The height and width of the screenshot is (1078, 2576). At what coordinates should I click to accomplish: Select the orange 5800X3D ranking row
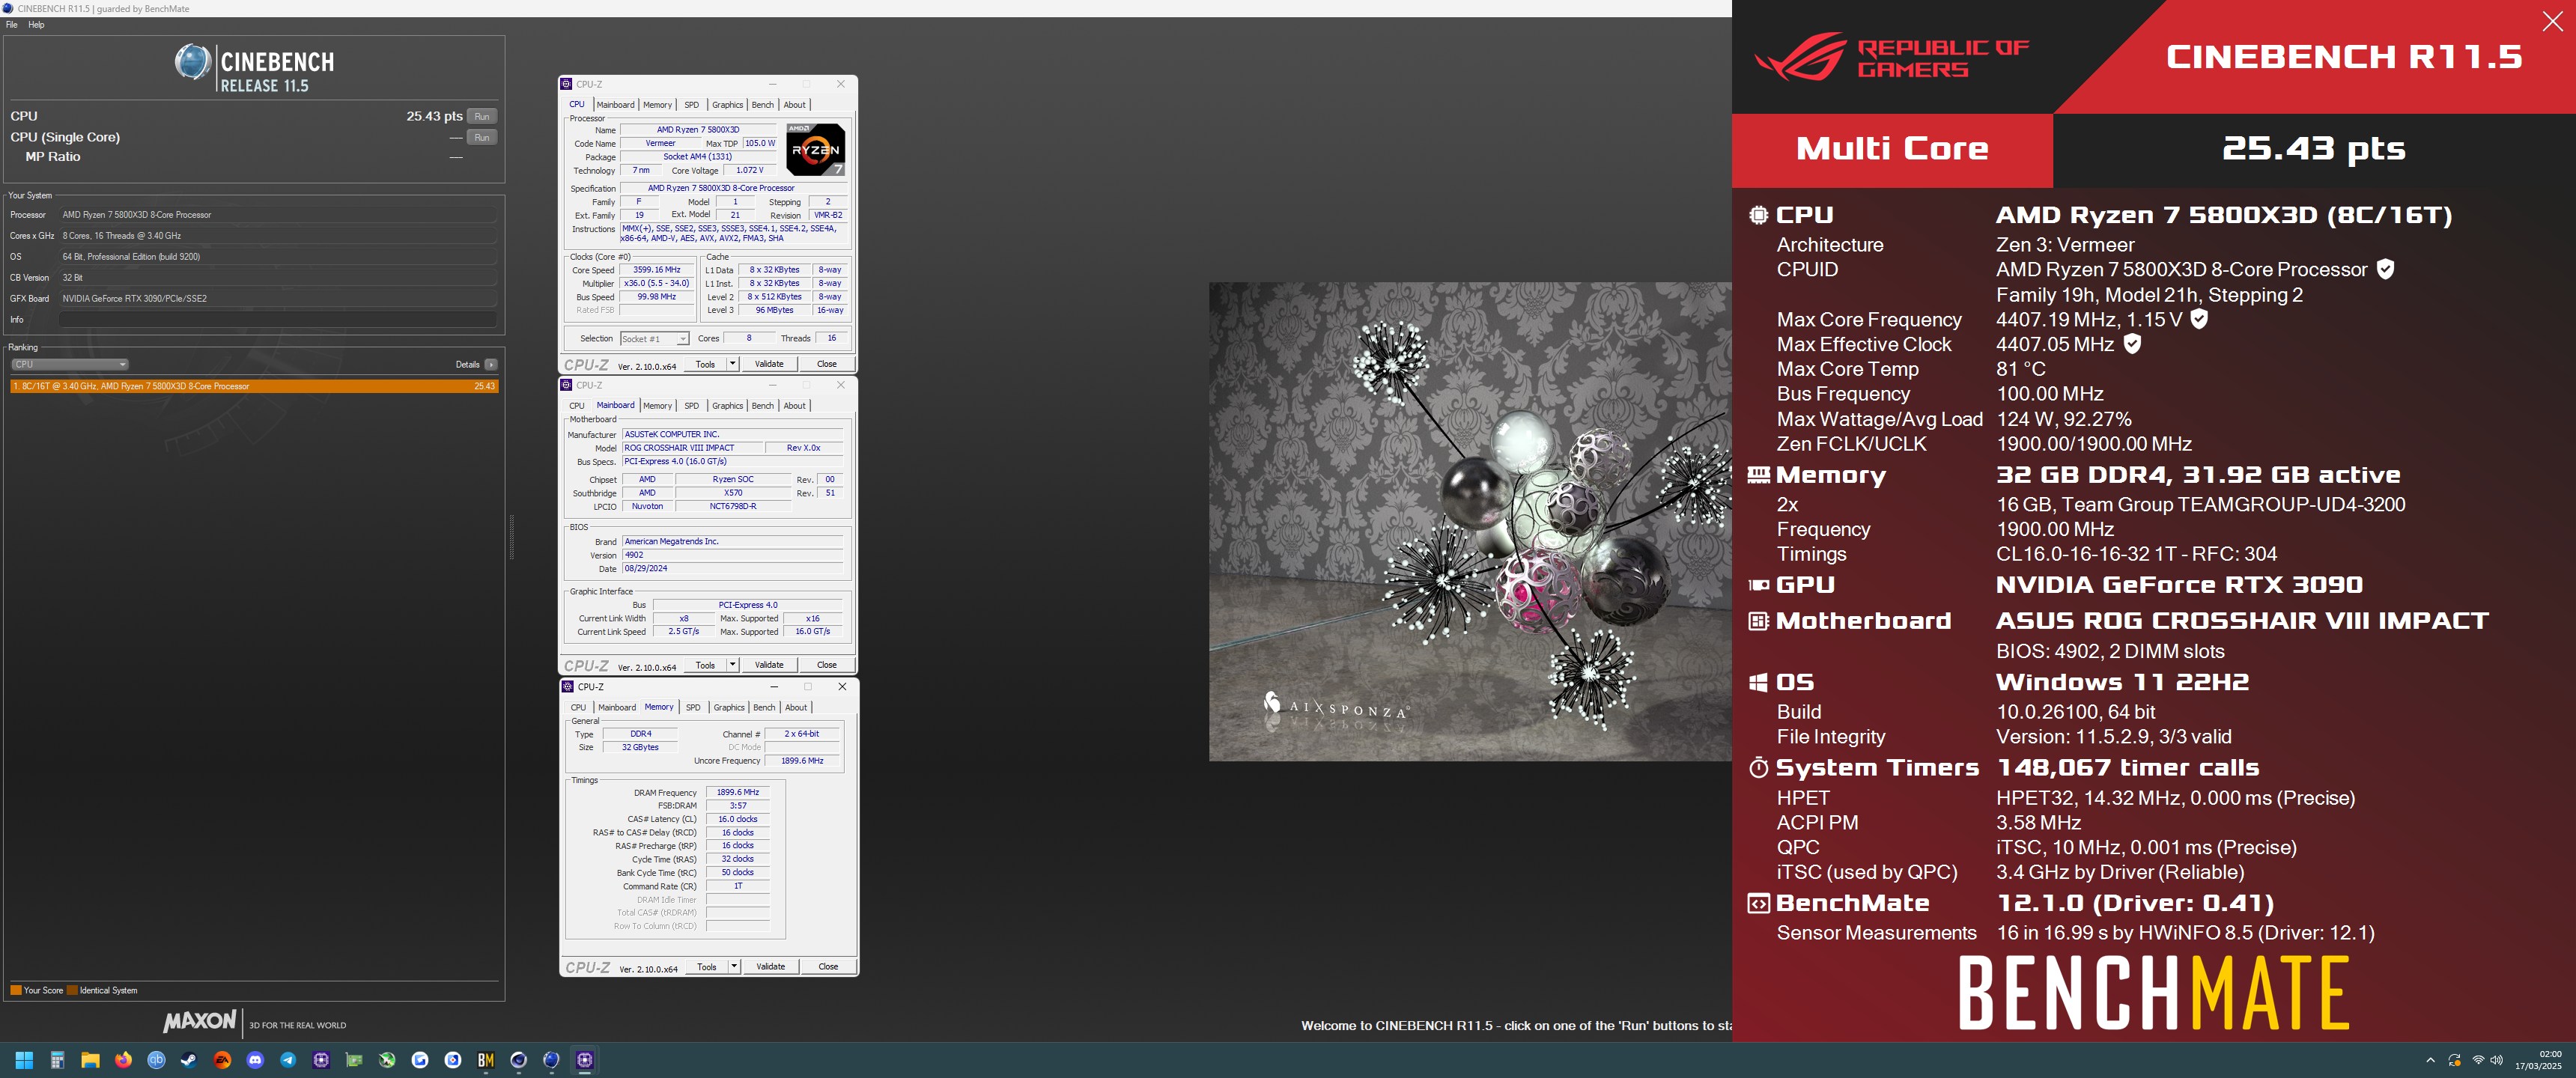(254, 386)
